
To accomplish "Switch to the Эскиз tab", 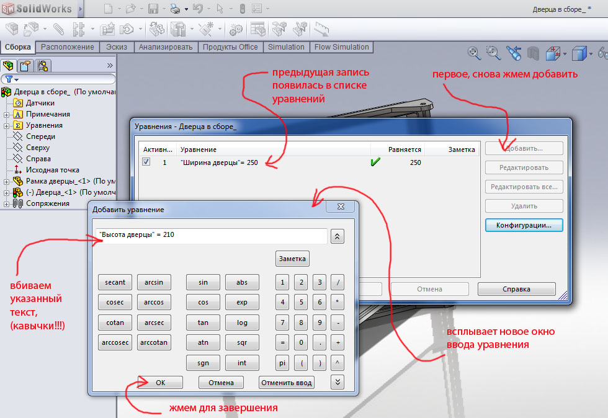I will 116,47.
